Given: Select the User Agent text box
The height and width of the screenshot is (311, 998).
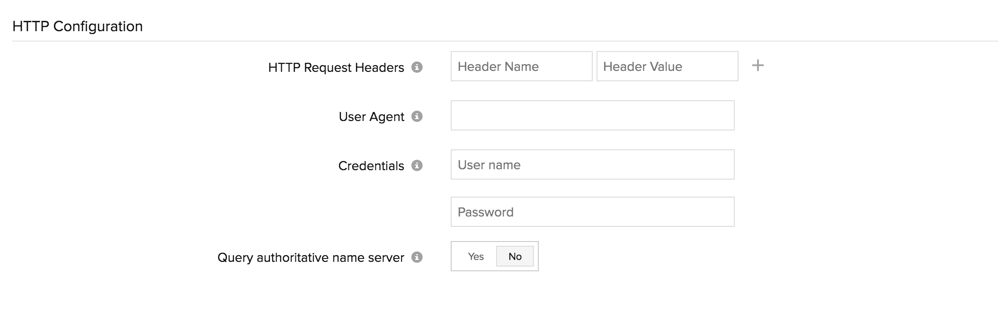Looking at the screenshot, I should coord(592,115).
